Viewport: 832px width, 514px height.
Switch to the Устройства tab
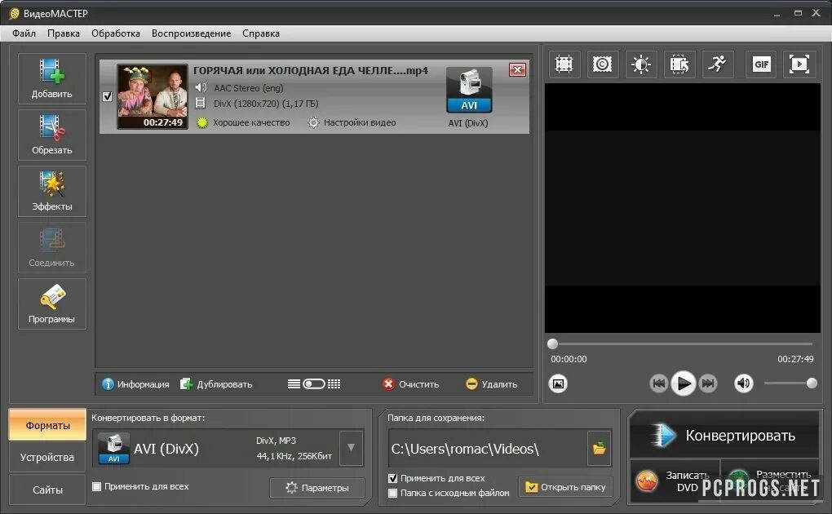coord(47,457)
